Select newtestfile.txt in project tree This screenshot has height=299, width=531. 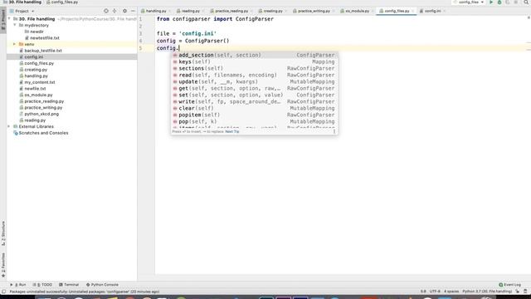click(44, 38)
